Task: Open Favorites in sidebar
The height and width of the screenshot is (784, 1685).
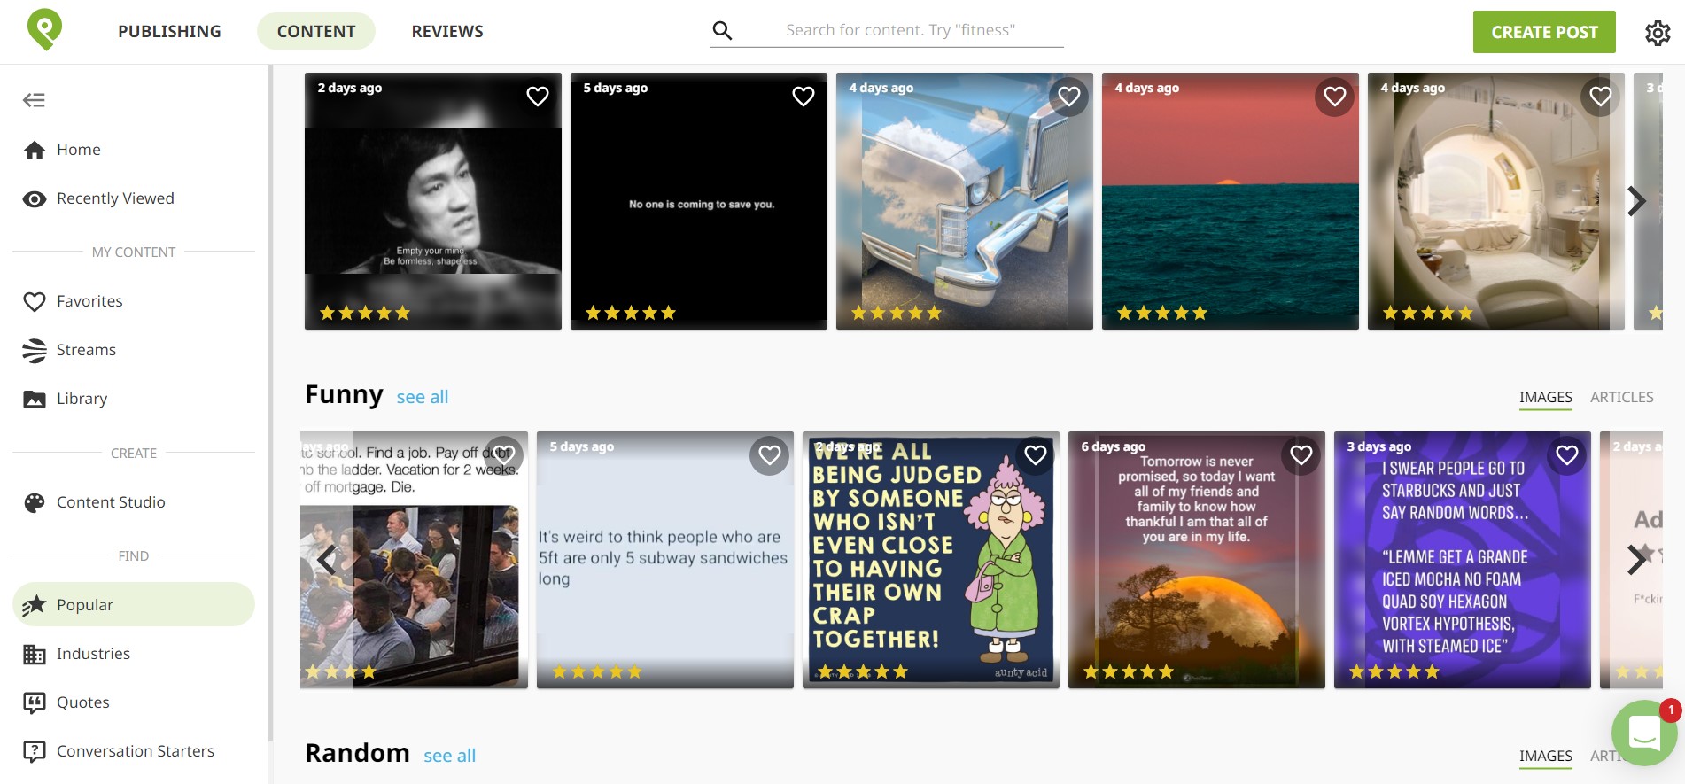Action: [134, 301]
